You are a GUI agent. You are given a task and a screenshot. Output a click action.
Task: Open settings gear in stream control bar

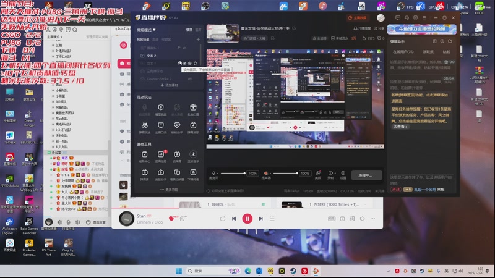[343, 173]
